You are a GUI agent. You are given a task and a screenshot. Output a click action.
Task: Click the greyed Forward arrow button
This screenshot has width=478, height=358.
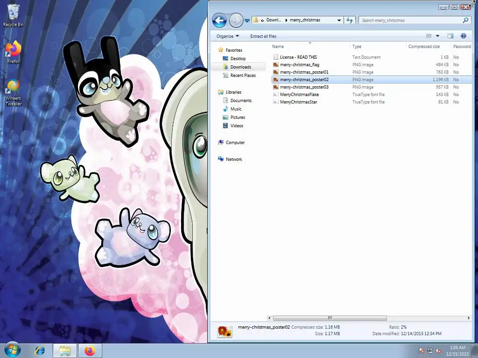pyautogui.click(x=236, y=21)
